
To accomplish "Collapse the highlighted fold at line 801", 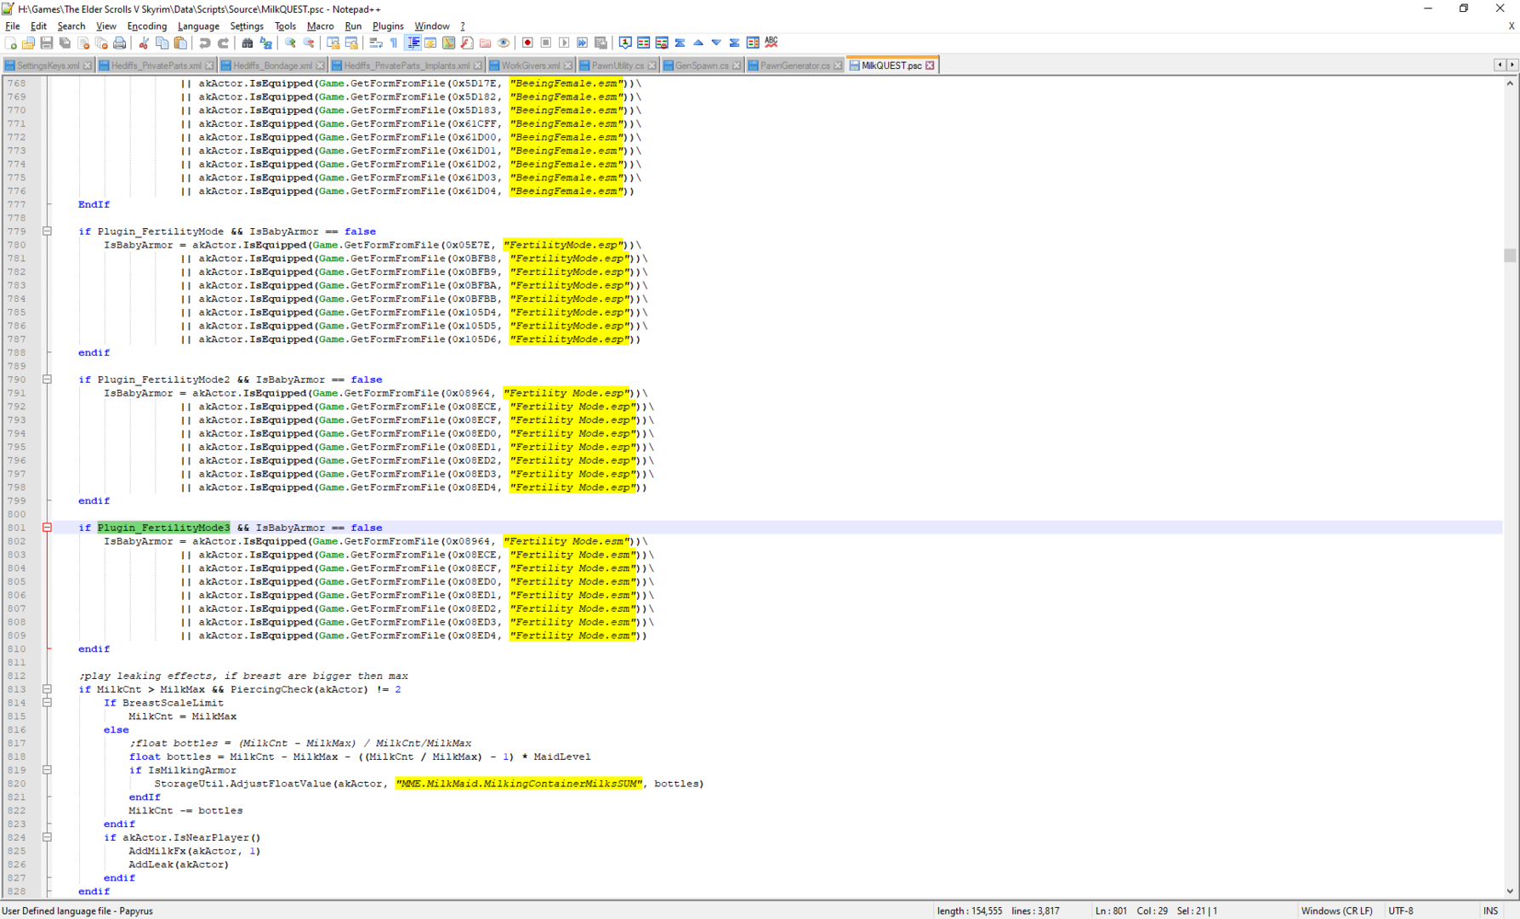I will (x=47, y=528).
